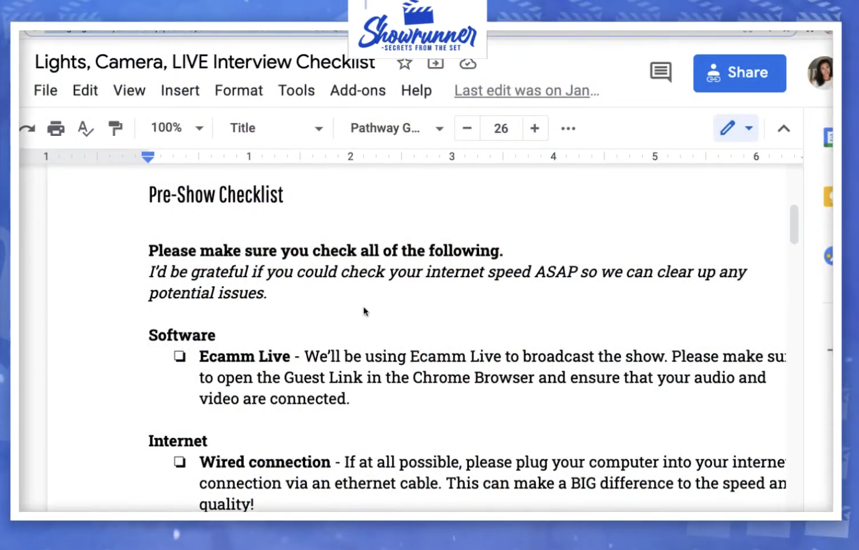Click the Share button
This screenshot has width=859, height=550.
pyautogui.click(x=739, y=73)
